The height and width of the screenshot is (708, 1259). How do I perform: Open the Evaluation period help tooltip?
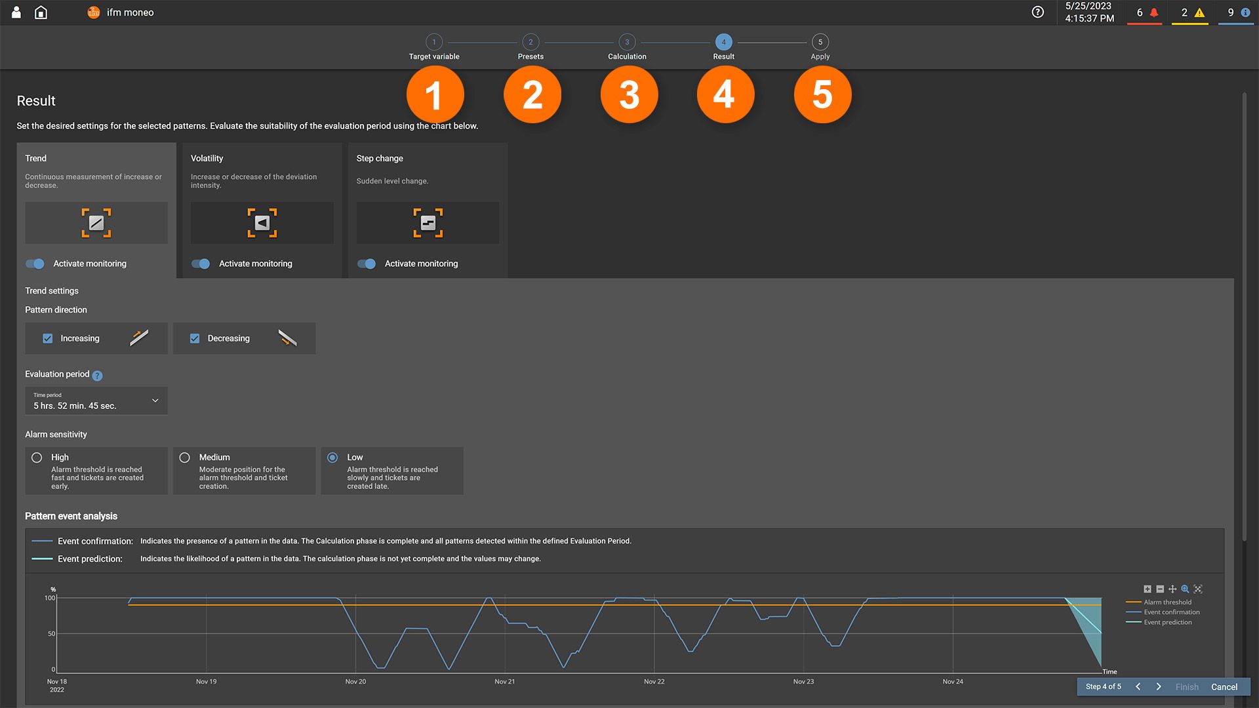pos(97,375)
